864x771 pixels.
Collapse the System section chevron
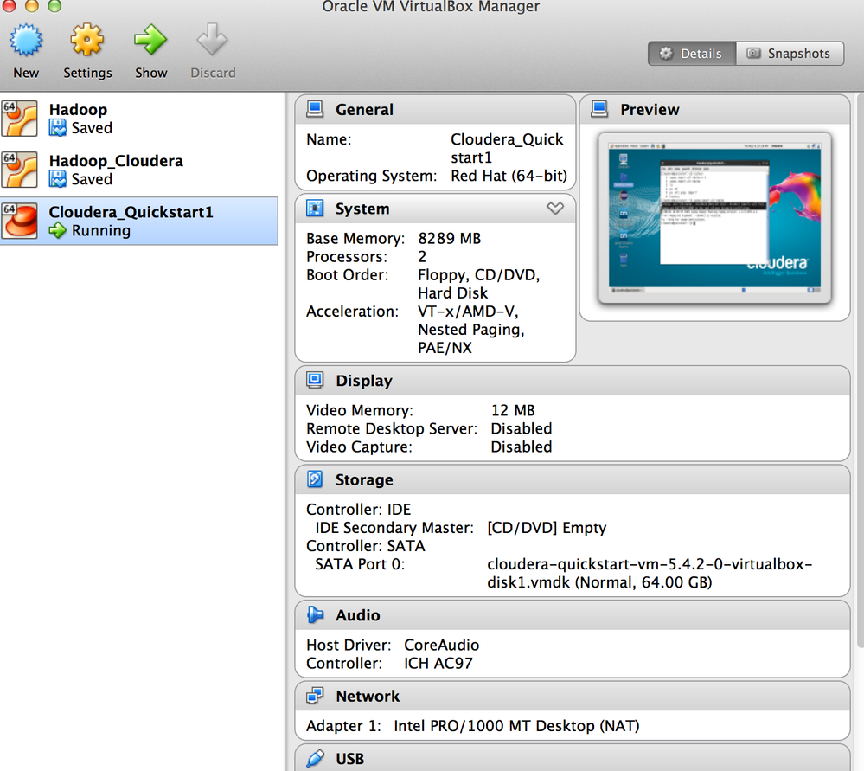[555, 209]
